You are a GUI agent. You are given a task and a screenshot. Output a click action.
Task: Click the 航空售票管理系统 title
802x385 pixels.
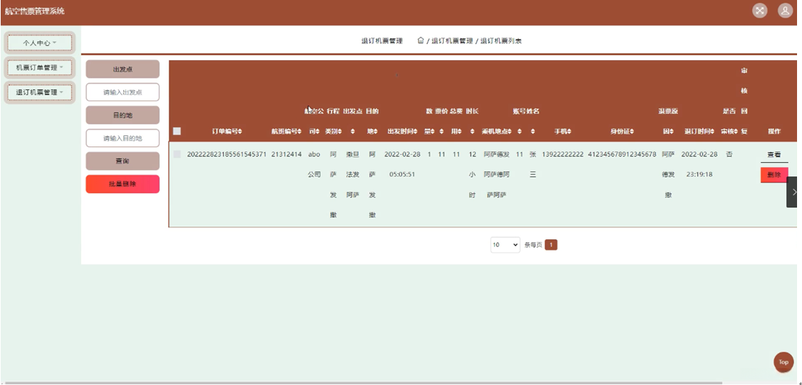pyautogui.click(x=35, y=11)
